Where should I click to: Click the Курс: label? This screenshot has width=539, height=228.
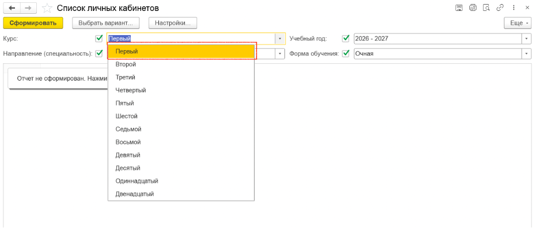coord(11,39)
